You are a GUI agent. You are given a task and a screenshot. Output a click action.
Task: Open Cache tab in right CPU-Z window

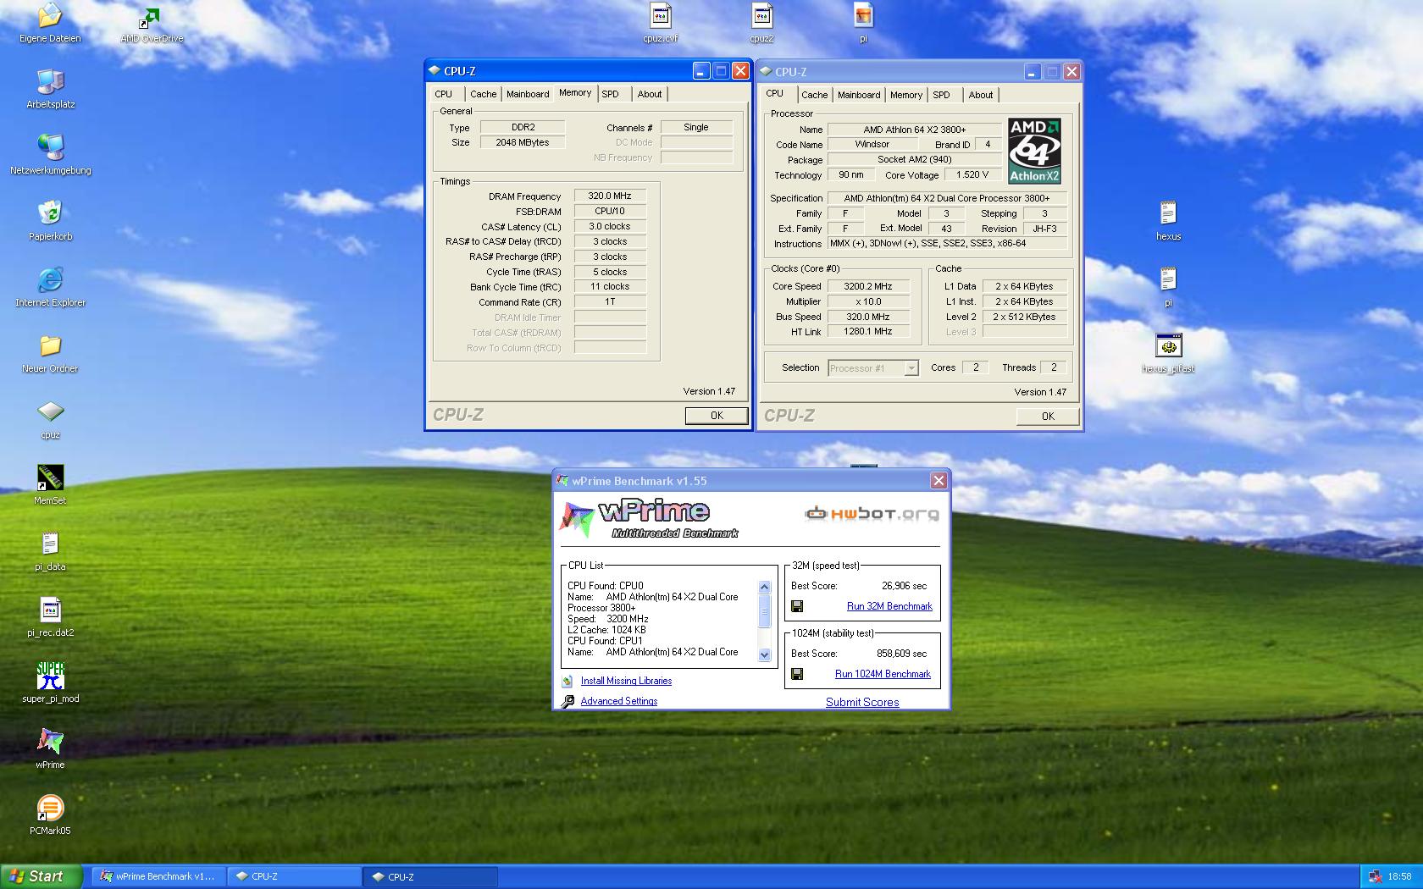tap(815, 95)
